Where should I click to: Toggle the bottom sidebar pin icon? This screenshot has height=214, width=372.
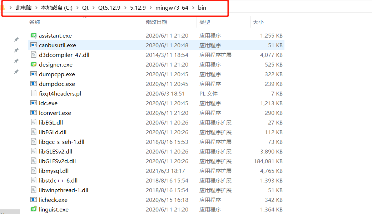point(16,72)
